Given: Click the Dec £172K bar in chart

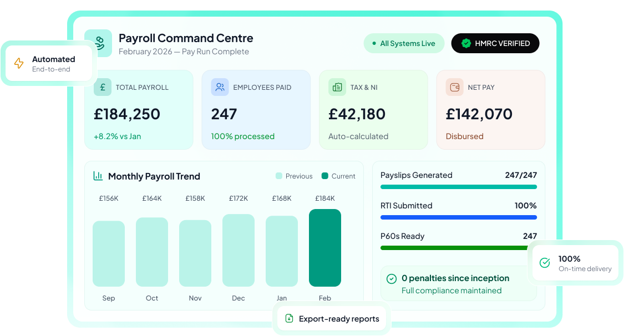Looking at the screenshot, I should pyautogui.click(x=239, y=250).
